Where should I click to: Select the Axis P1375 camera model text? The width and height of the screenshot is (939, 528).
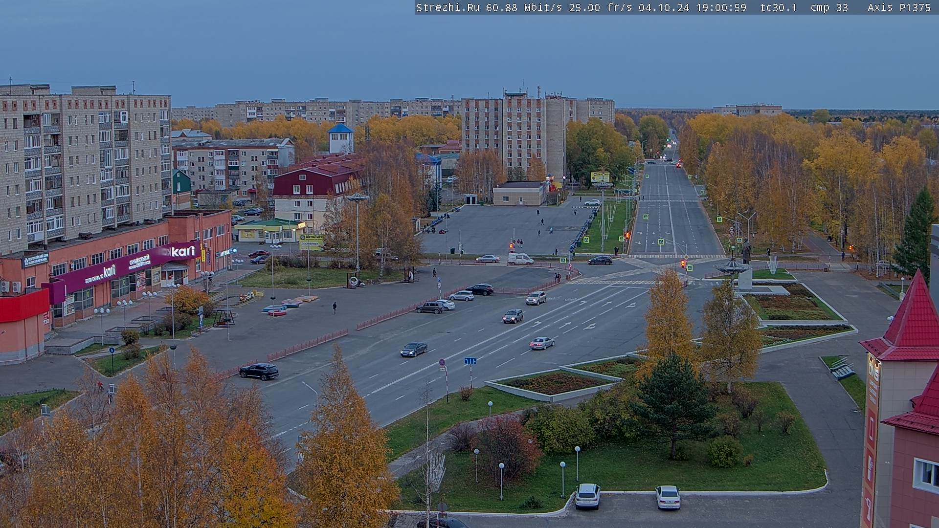899,7
